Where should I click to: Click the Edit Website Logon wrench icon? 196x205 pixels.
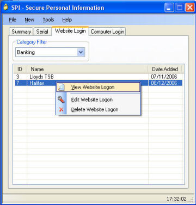(x=61, y=100)
